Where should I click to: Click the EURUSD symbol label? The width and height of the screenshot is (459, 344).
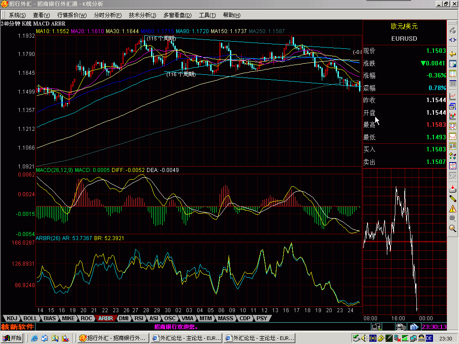coord(404,39)
